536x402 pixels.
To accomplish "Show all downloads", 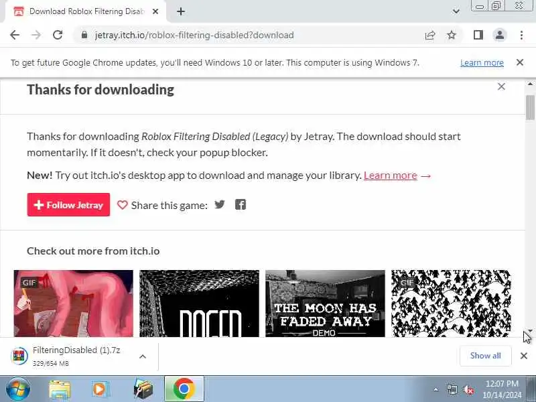I will coord(485,356).
